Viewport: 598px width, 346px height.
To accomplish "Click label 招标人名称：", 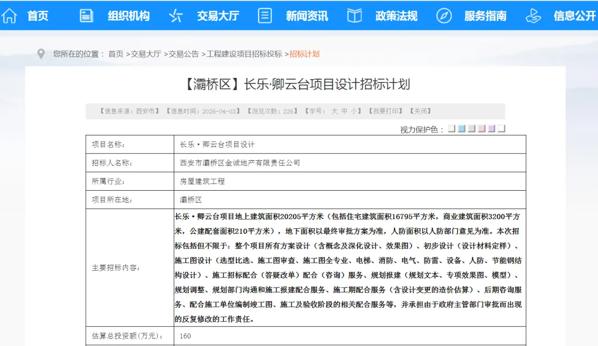I will pyautogui.click(x=112, y=163).
